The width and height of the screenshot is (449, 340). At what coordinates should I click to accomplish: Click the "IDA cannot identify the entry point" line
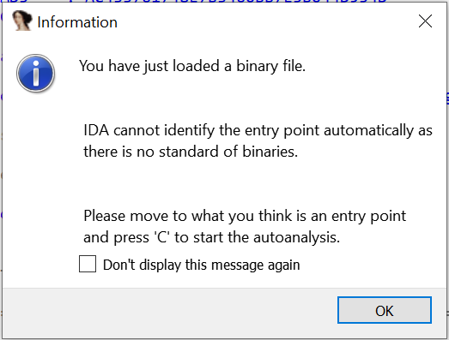258,130
